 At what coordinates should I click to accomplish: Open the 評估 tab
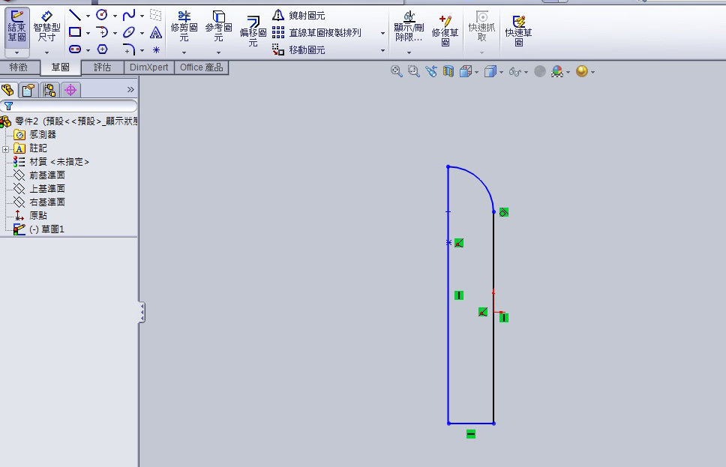pos(102,67)
